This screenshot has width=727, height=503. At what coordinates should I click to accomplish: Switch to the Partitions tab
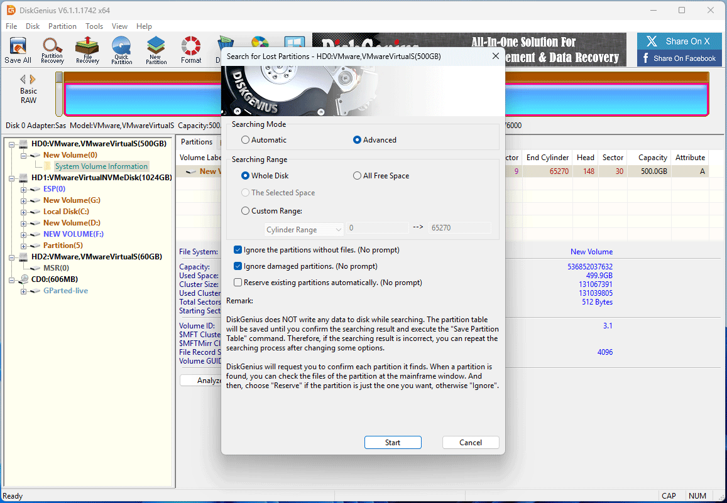tap(197, 142)
